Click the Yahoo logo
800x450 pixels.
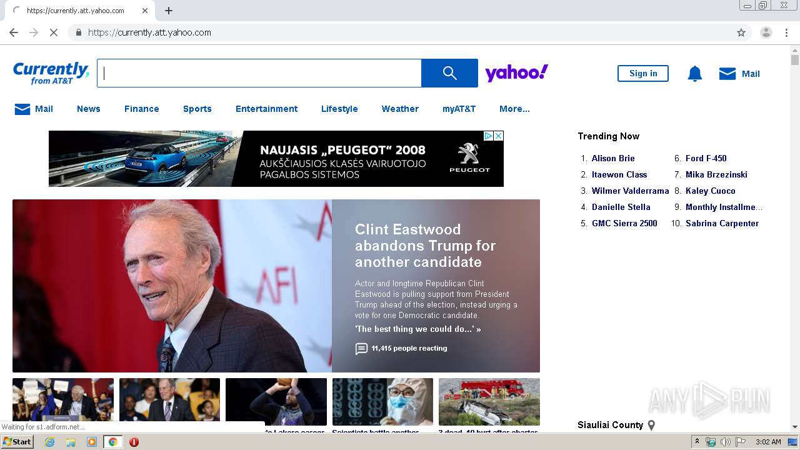pos(517,73)
